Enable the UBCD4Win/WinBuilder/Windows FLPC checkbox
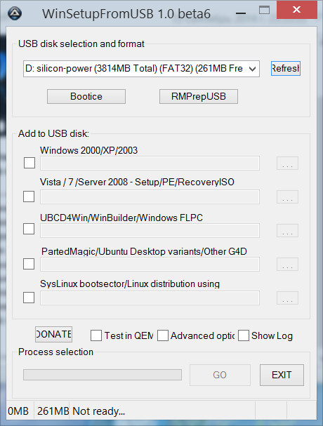The image size is (323, 426). (29, 229)
